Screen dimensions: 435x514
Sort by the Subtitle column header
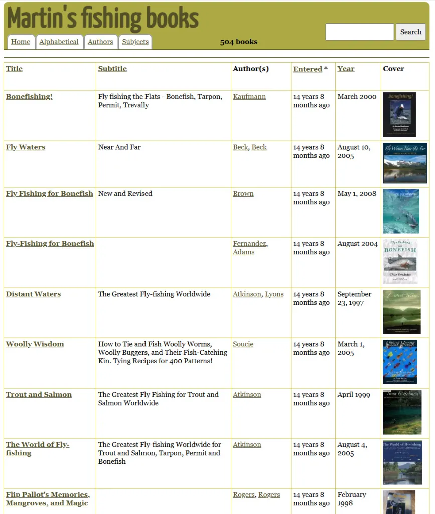click(112, 69)
